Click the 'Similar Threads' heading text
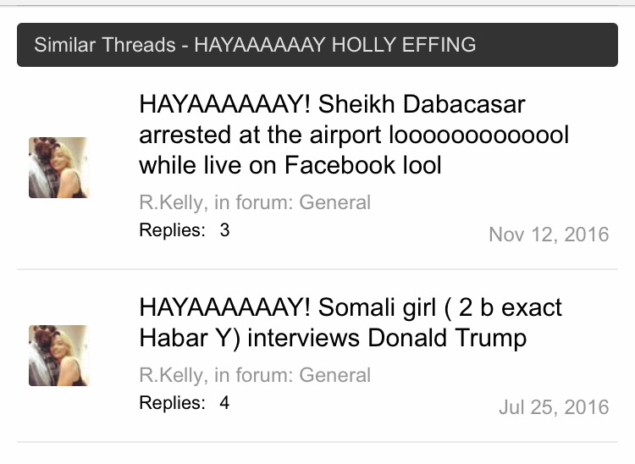Image resolution: width=635 pixels, height=464 pixels. [105, 45]
